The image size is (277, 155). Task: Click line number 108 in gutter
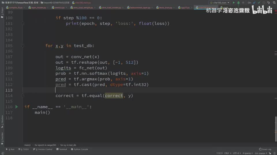pos(9,62)
